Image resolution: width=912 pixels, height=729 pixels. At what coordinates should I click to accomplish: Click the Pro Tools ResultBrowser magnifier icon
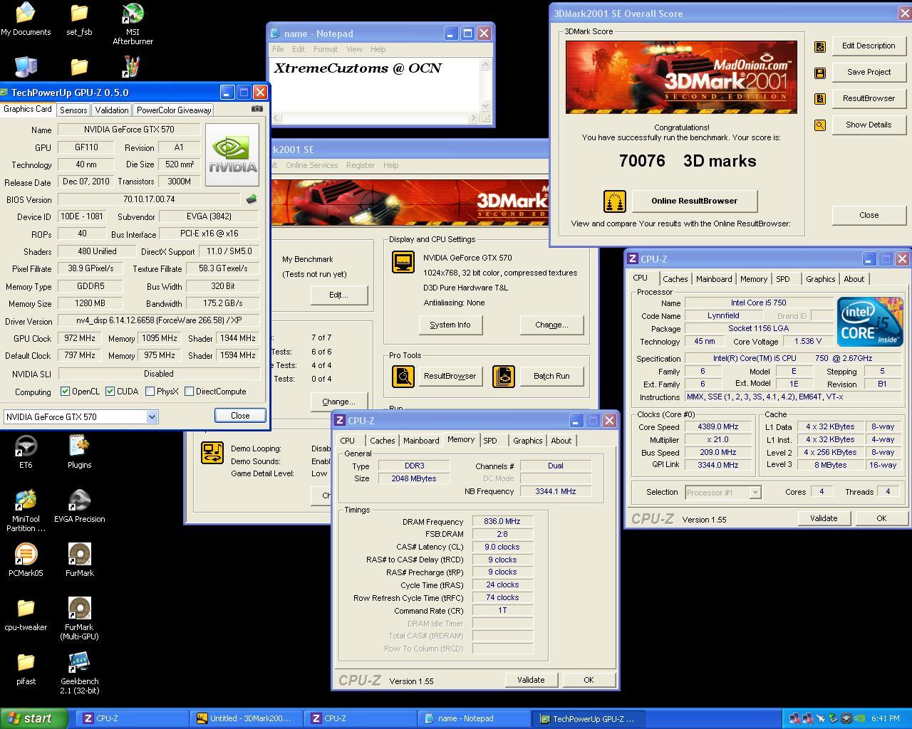pos(403,376)
